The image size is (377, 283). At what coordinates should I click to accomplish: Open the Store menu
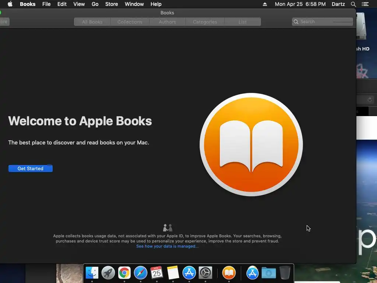tap(112, 4)
